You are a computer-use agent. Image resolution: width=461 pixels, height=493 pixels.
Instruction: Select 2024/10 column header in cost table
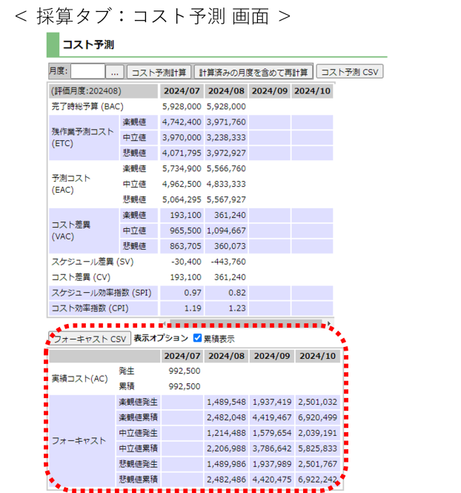(x=312, y=91)
